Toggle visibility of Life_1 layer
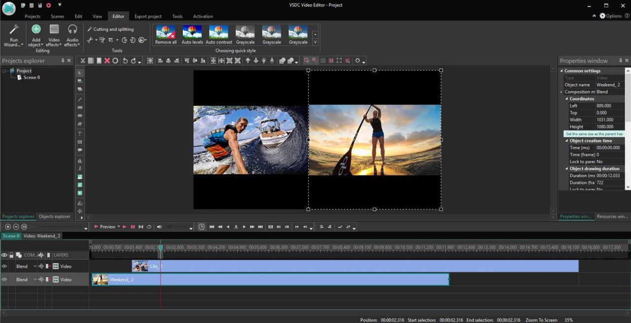631x323 pixels. (x=4, y=266)
